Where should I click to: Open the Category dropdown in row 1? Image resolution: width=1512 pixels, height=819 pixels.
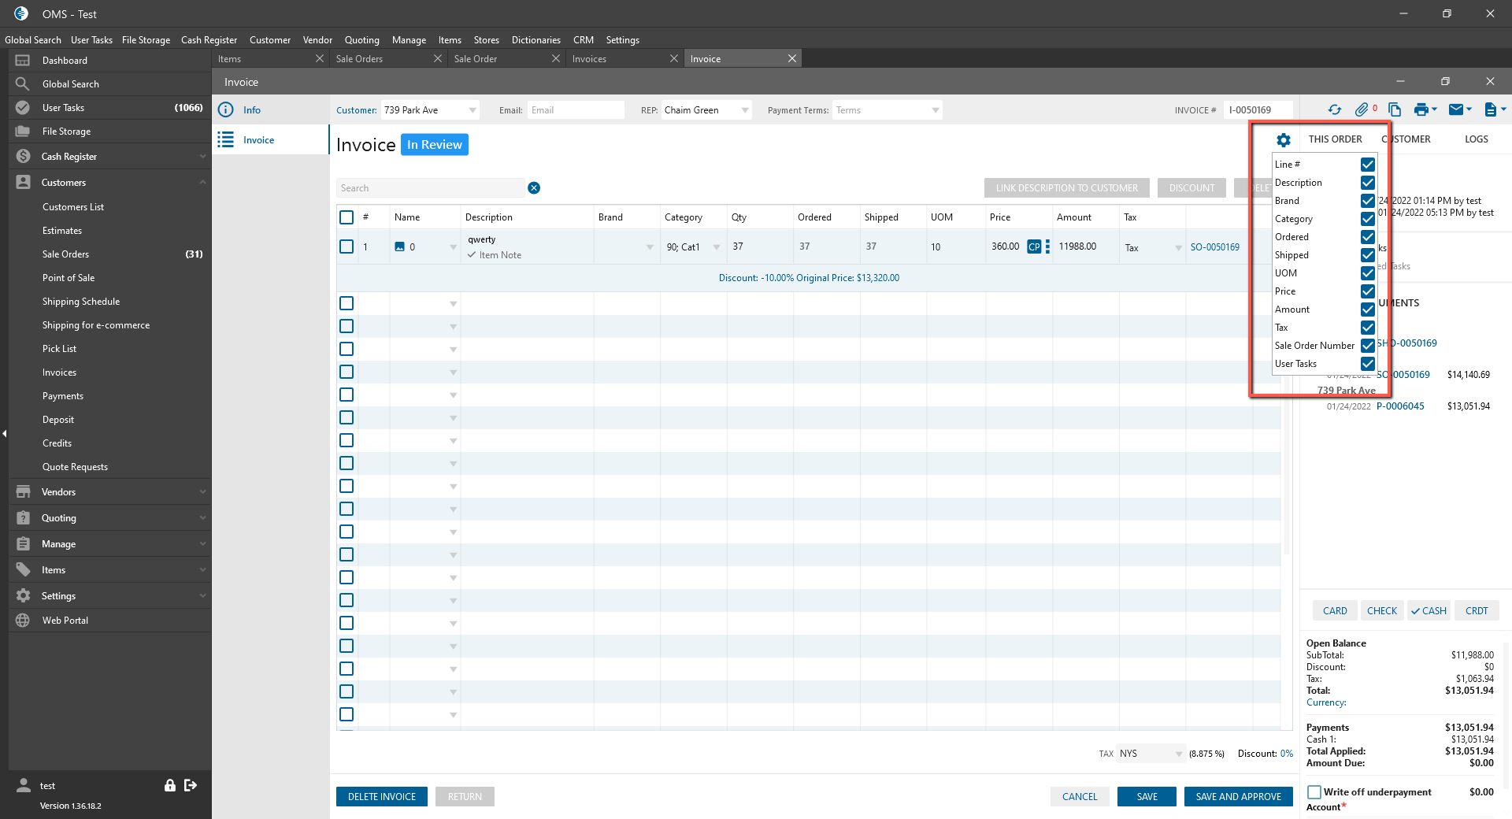point(716,247)
